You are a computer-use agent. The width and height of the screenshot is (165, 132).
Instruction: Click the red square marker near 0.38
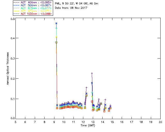point(56,43)
